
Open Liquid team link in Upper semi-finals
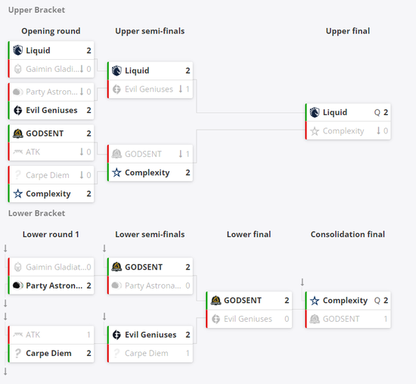[x=137, y=70]
